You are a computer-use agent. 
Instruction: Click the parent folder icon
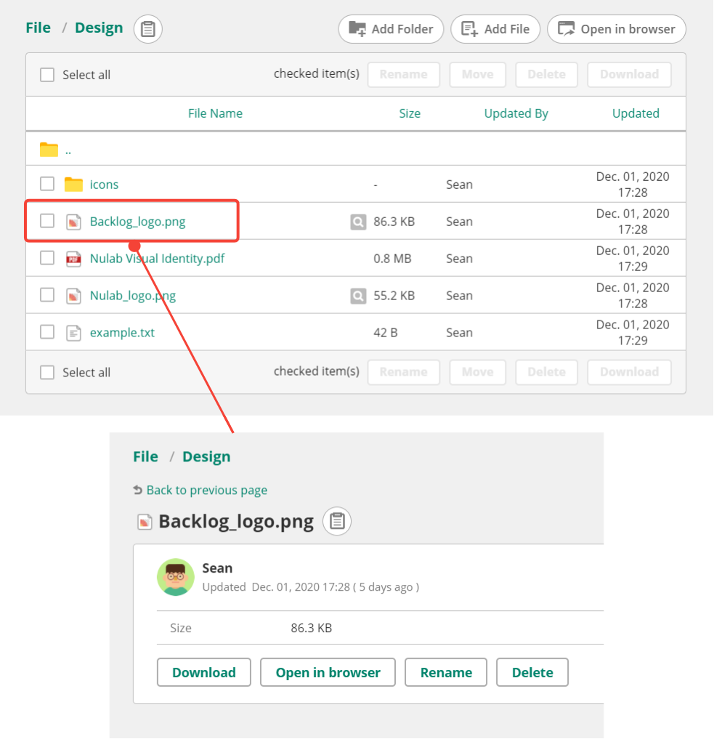click(x=49, y=150)
